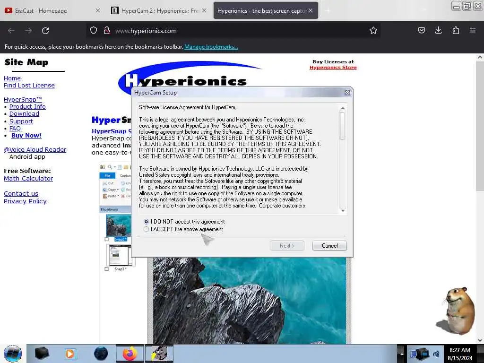Open the extensions puzzle-piece icon
Screen dimensions: 484x363
tap(456, 30)
